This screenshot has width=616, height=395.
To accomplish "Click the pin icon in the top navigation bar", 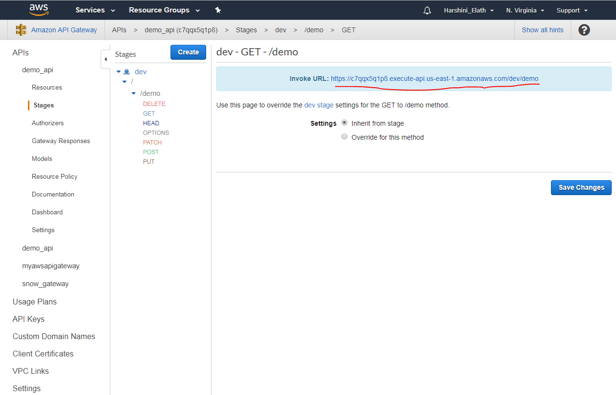I will click(218, 10).
